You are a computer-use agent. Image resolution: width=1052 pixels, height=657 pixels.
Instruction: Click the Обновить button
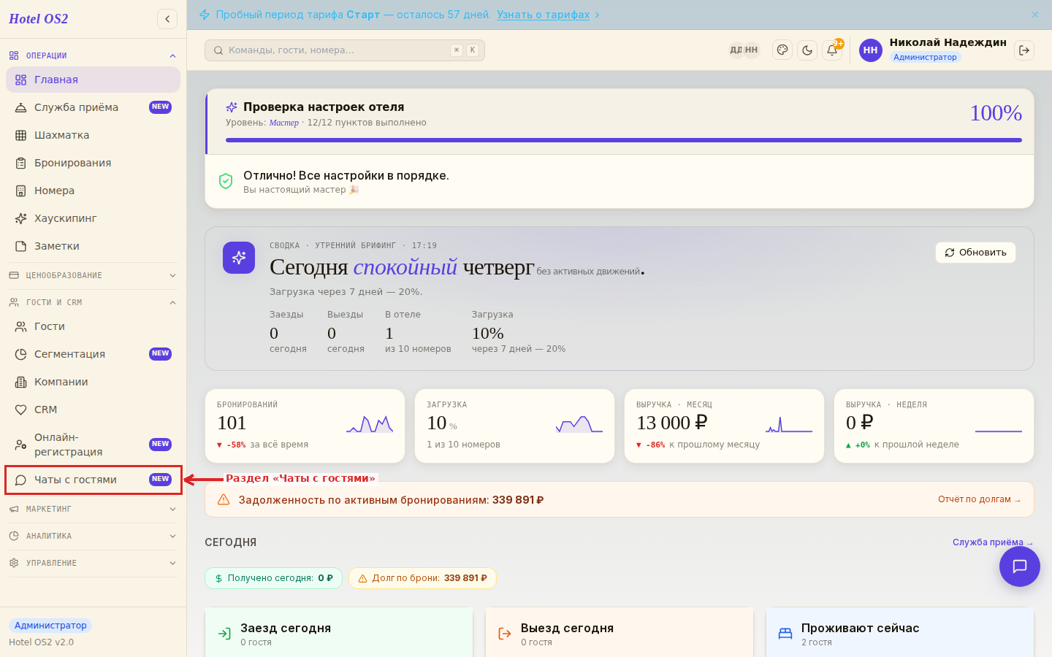point(975,253)
